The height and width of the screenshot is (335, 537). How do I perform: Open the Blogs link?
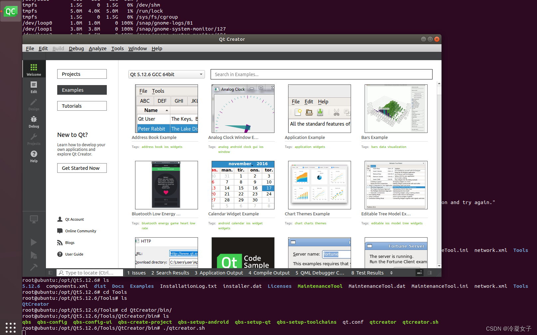[x=70, y=243]
